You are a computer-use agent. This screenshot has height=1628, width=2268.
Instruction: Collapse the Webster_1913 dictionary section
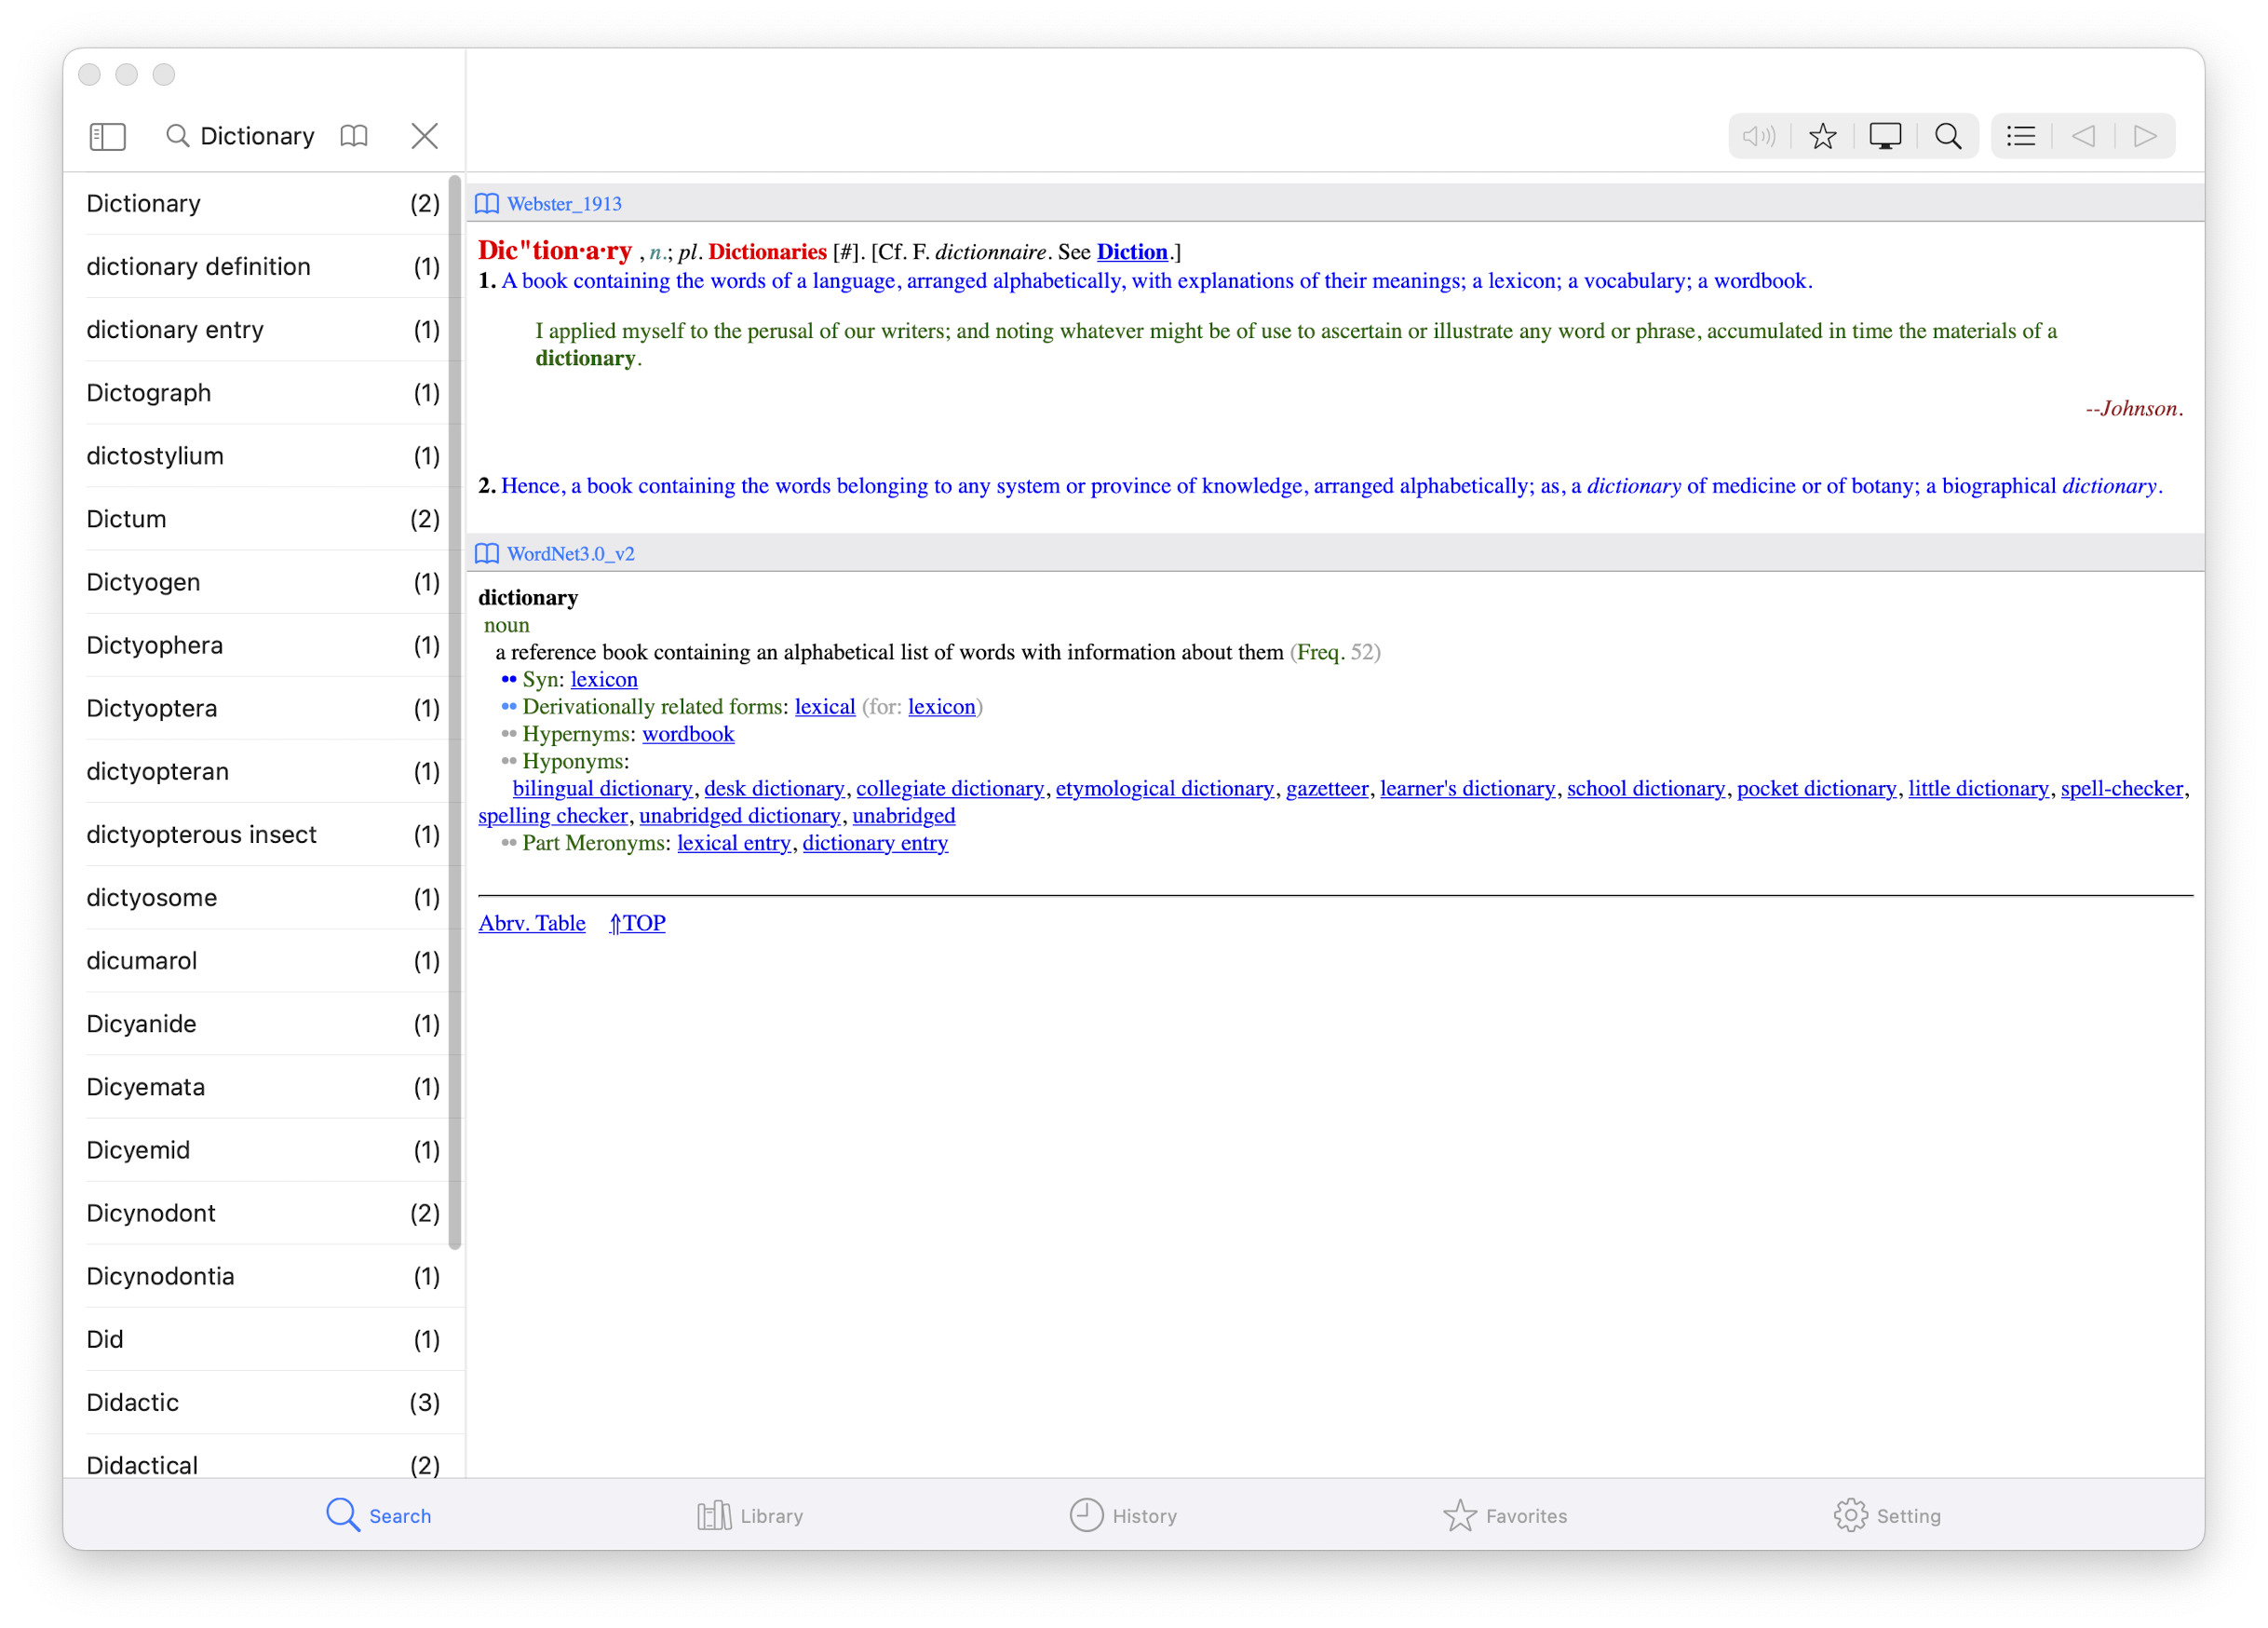[x=563, y=204]
